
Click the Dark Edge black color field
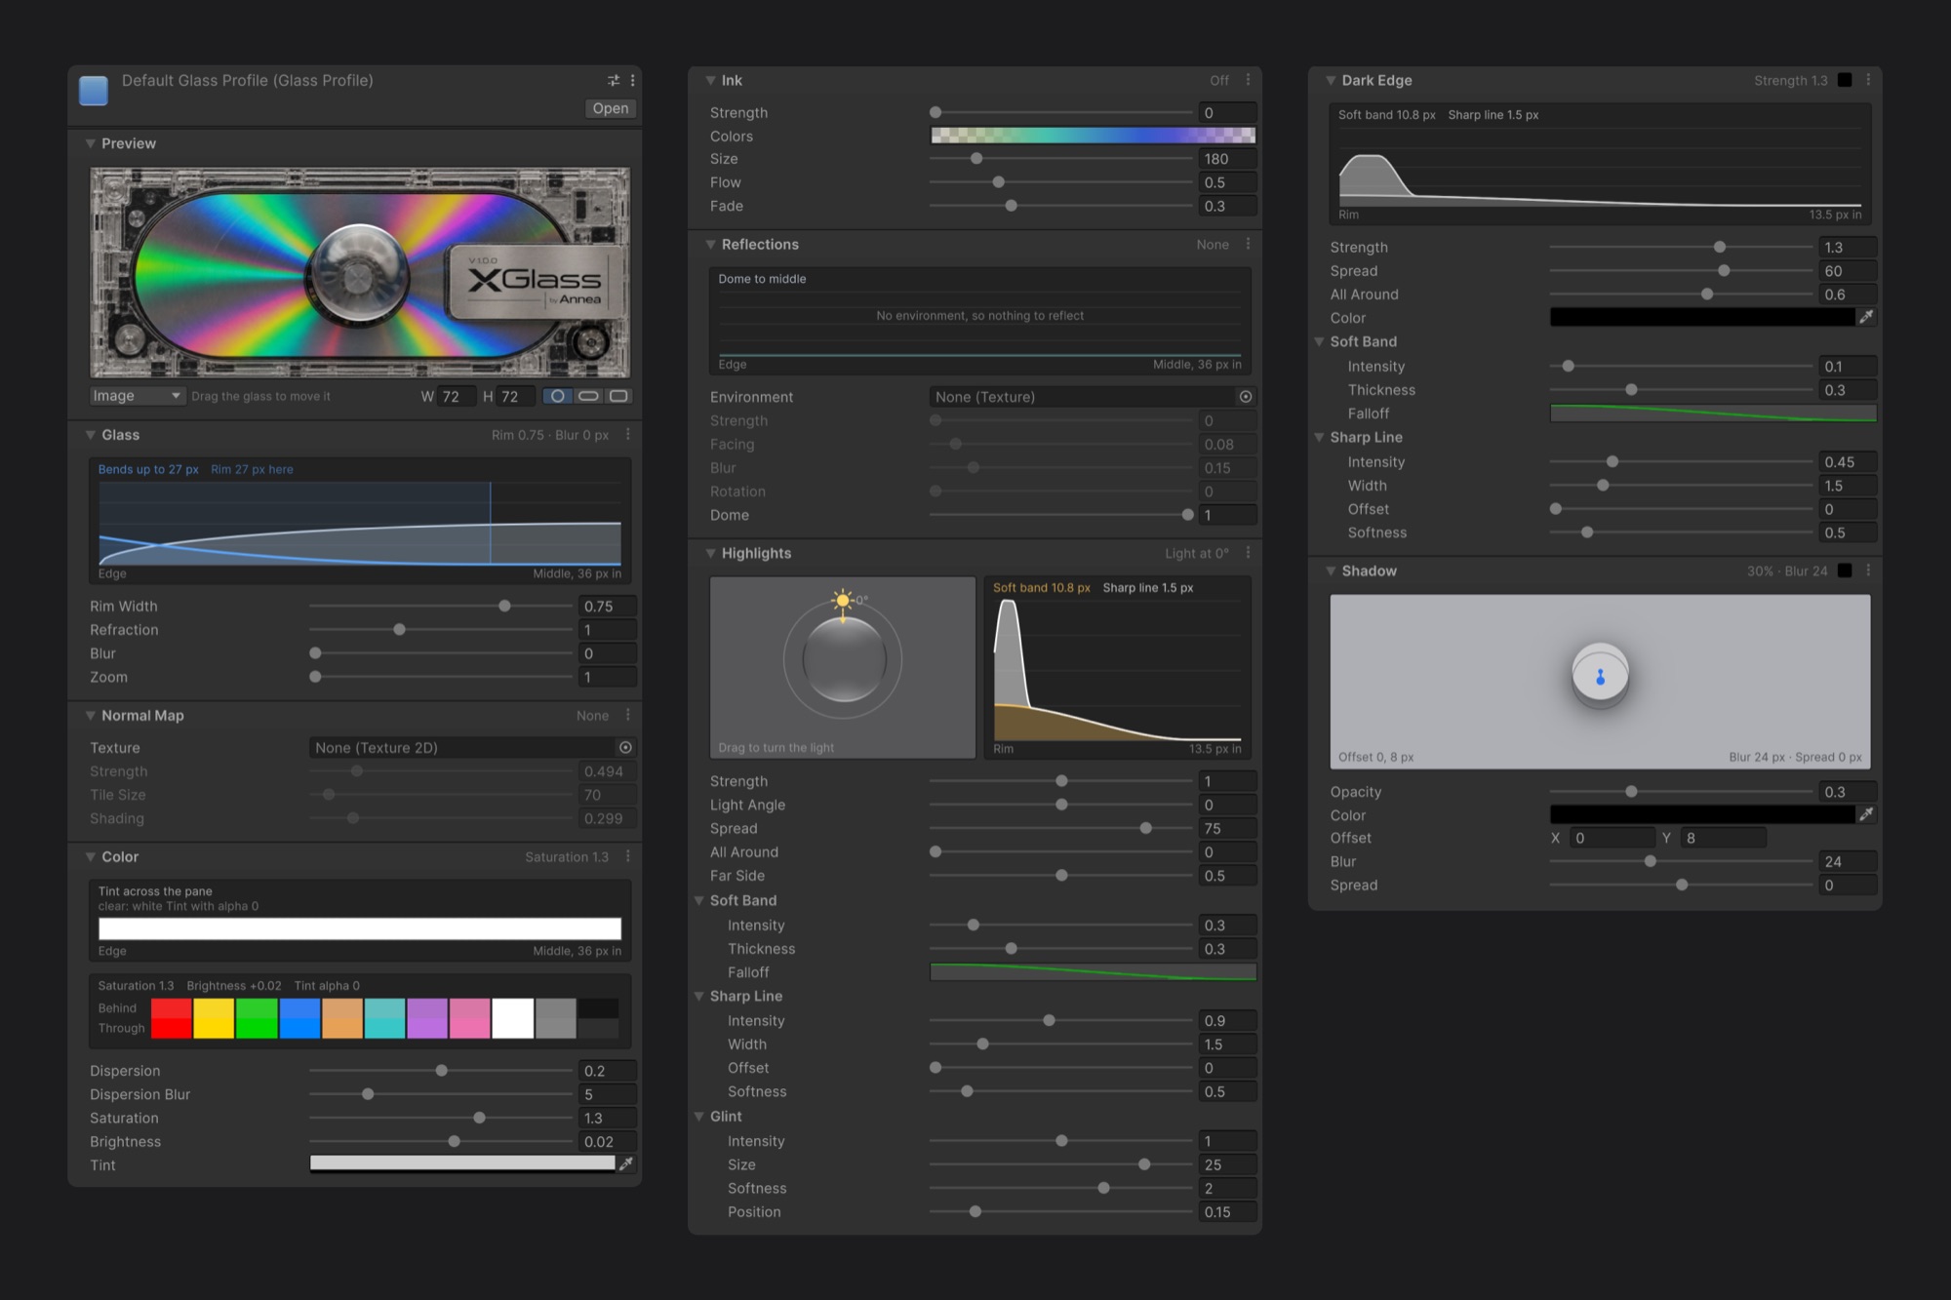[x=1702, y=317]
